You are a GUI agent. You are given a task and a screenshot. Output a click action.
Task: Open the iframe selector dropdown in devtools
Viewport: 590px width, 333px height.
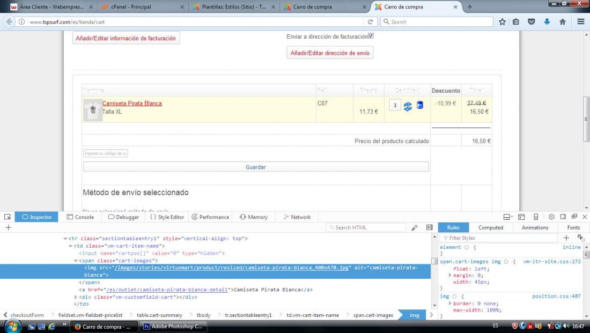click(508, 217)
